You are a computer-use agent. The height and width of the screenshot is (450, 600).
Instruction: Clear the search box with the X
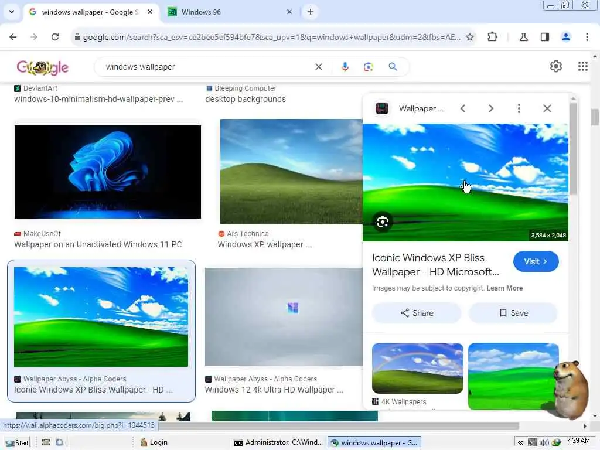(318, 67)
